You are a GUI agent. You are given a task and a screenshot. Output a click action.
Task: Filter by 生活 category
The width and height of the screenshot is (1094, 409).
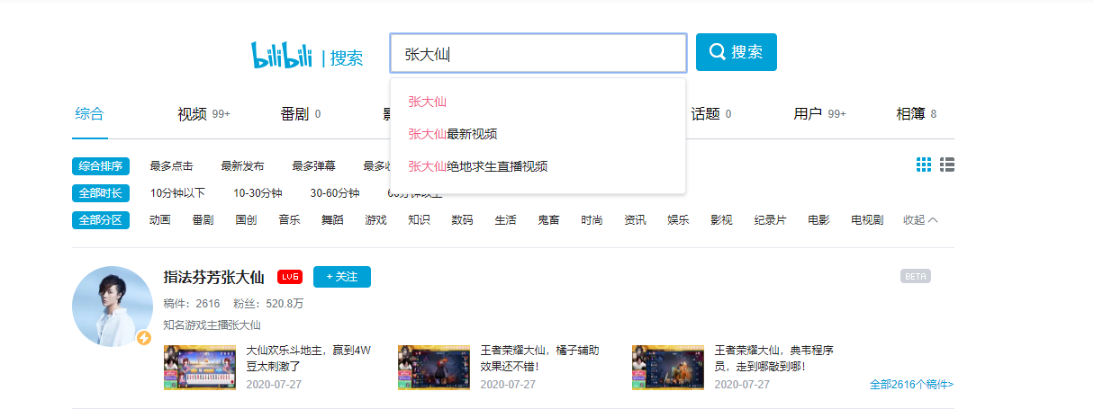coord(505,220)
